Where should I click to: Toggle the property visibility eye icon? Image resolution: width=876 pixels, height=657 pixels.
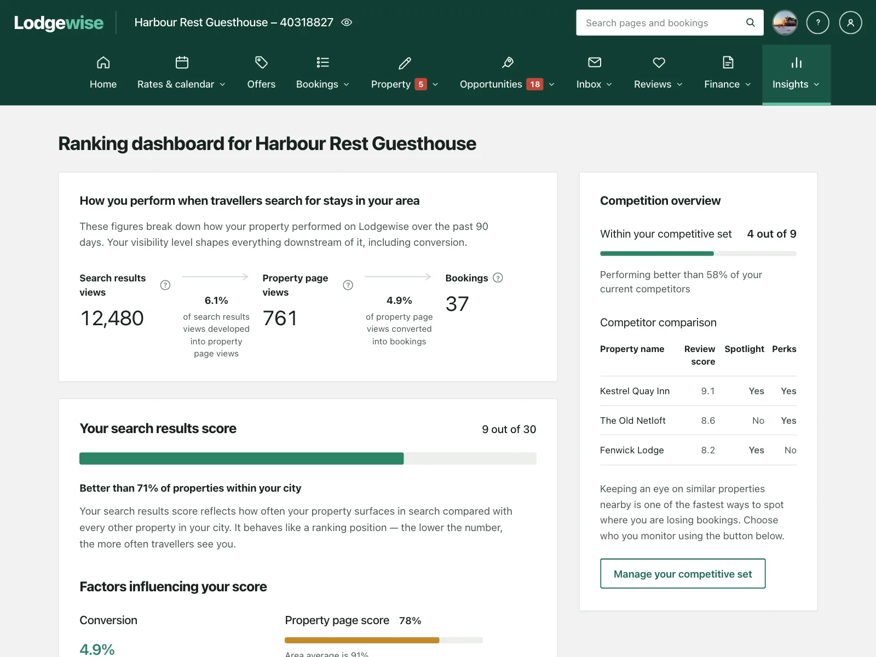(x=347, y=22)
